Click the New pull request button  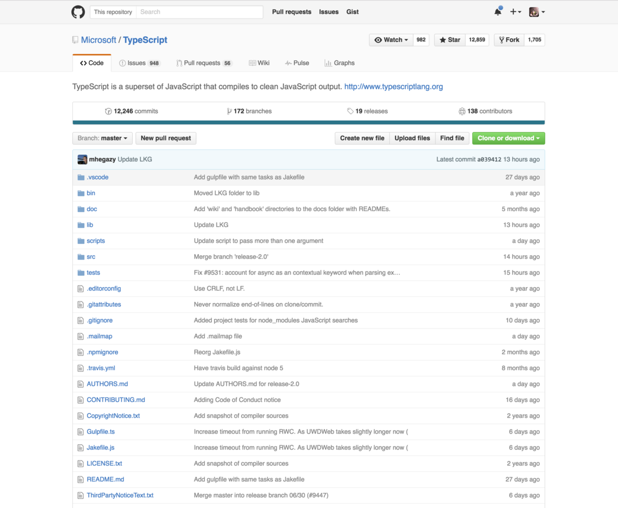point(166,138)
